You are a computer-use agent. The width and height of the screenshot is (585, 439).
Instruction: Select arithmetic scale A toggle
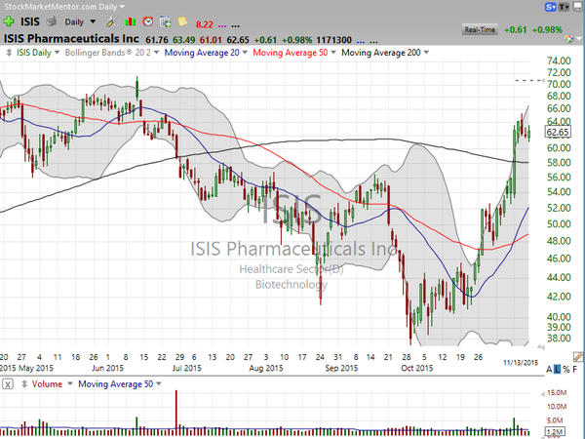point(549,370)
